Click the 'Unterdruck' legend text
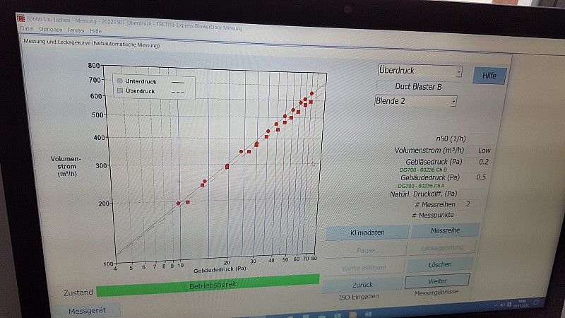The width and height of the screenshot is (565, 318). [141, 81]
